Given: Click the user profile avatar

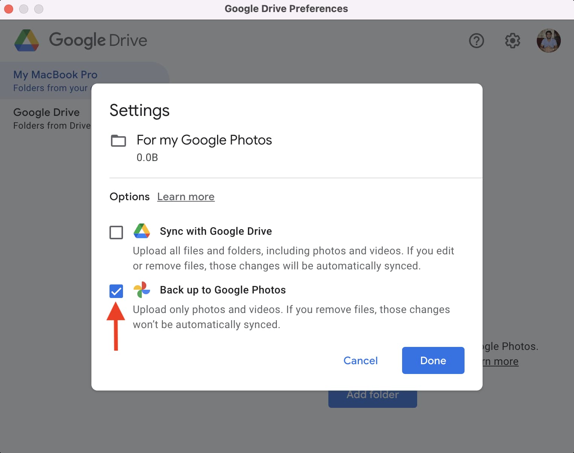Looking at the screenshot, I should (548, 41).
